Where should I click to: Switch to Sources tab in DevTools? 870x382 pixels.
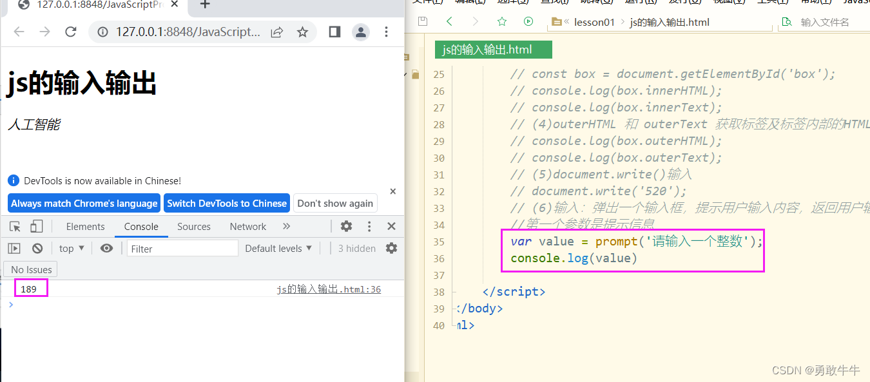pos(194,226)
